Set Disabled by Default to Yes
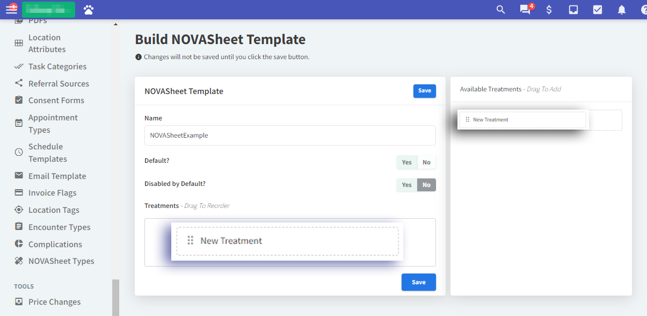 tap(407, 185)
